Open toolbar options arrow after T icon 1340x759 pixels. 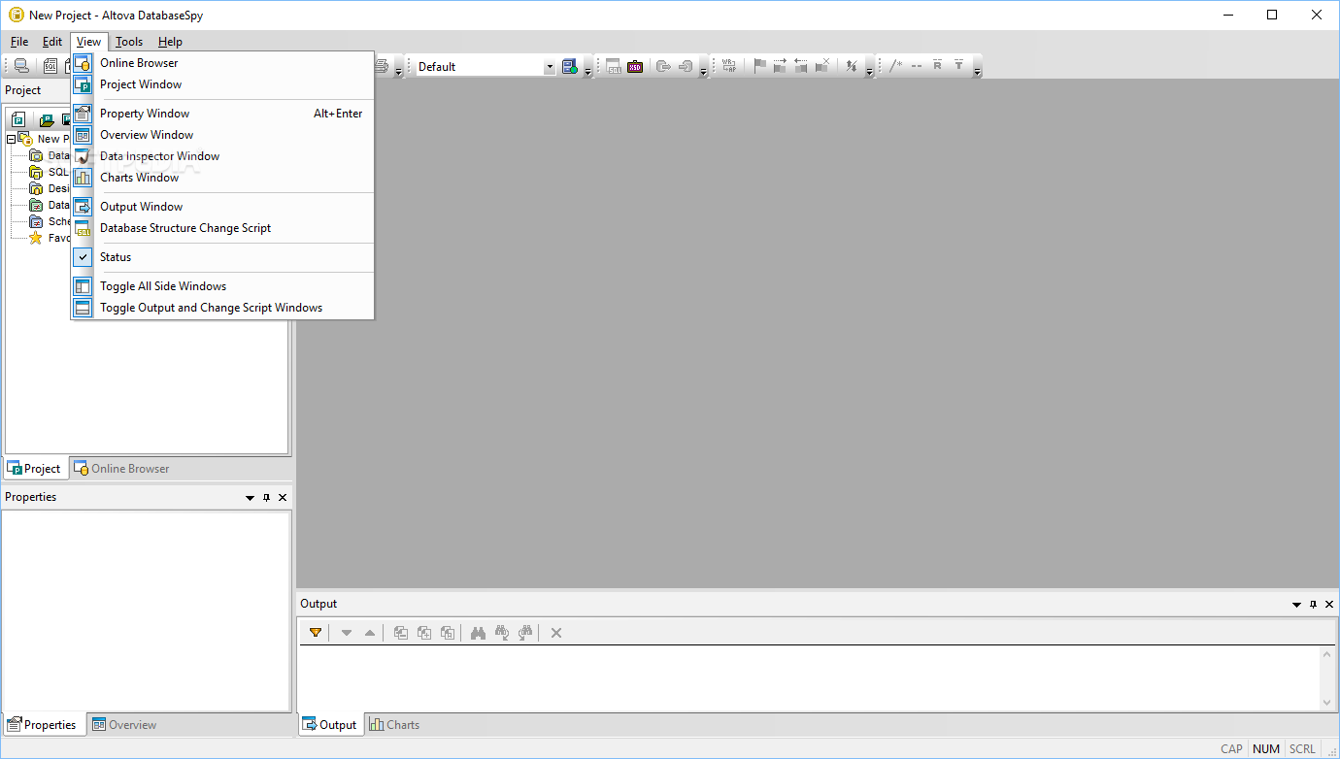[x=977, y=69]
